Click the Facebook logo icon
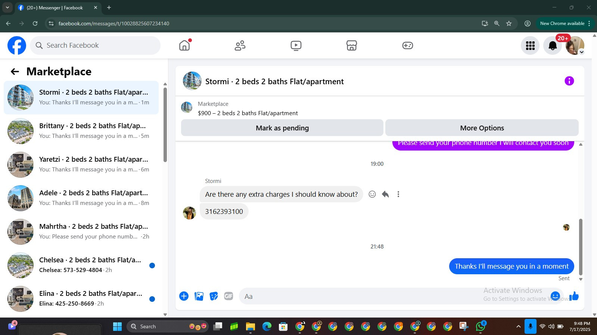597x335 pixels. click(x=17, y=45)
